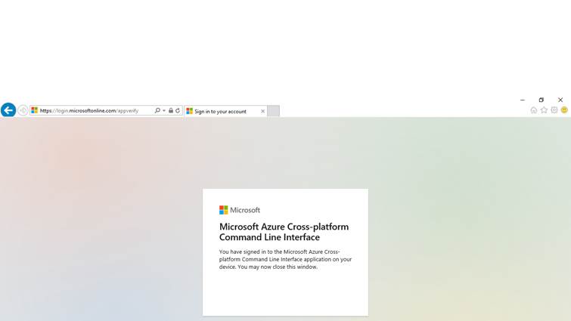
Task: Click the 'Microsoft Azure Cross-platform Command Line Interface' heading
Action: [x=284, y=232]
